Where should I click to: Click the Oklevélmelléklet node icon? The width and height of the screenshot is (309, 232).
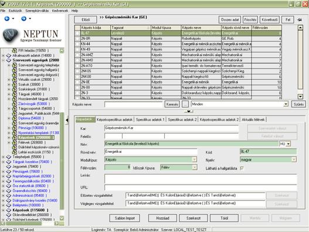(8, 215)
